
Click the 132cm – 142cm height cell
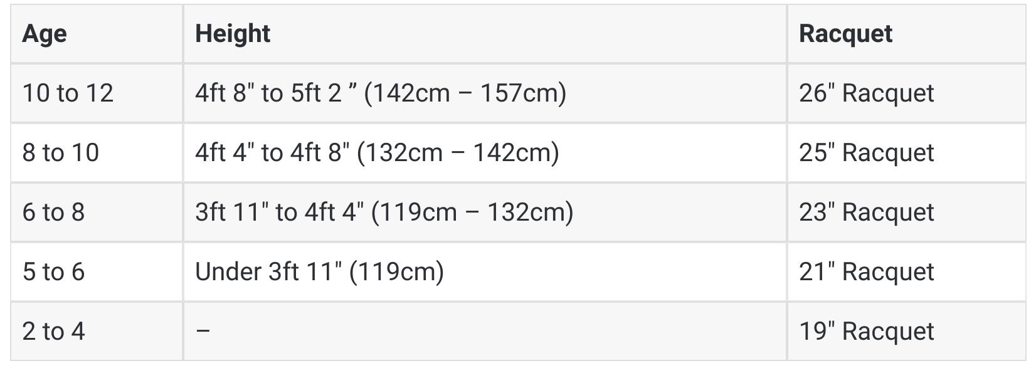485,152
